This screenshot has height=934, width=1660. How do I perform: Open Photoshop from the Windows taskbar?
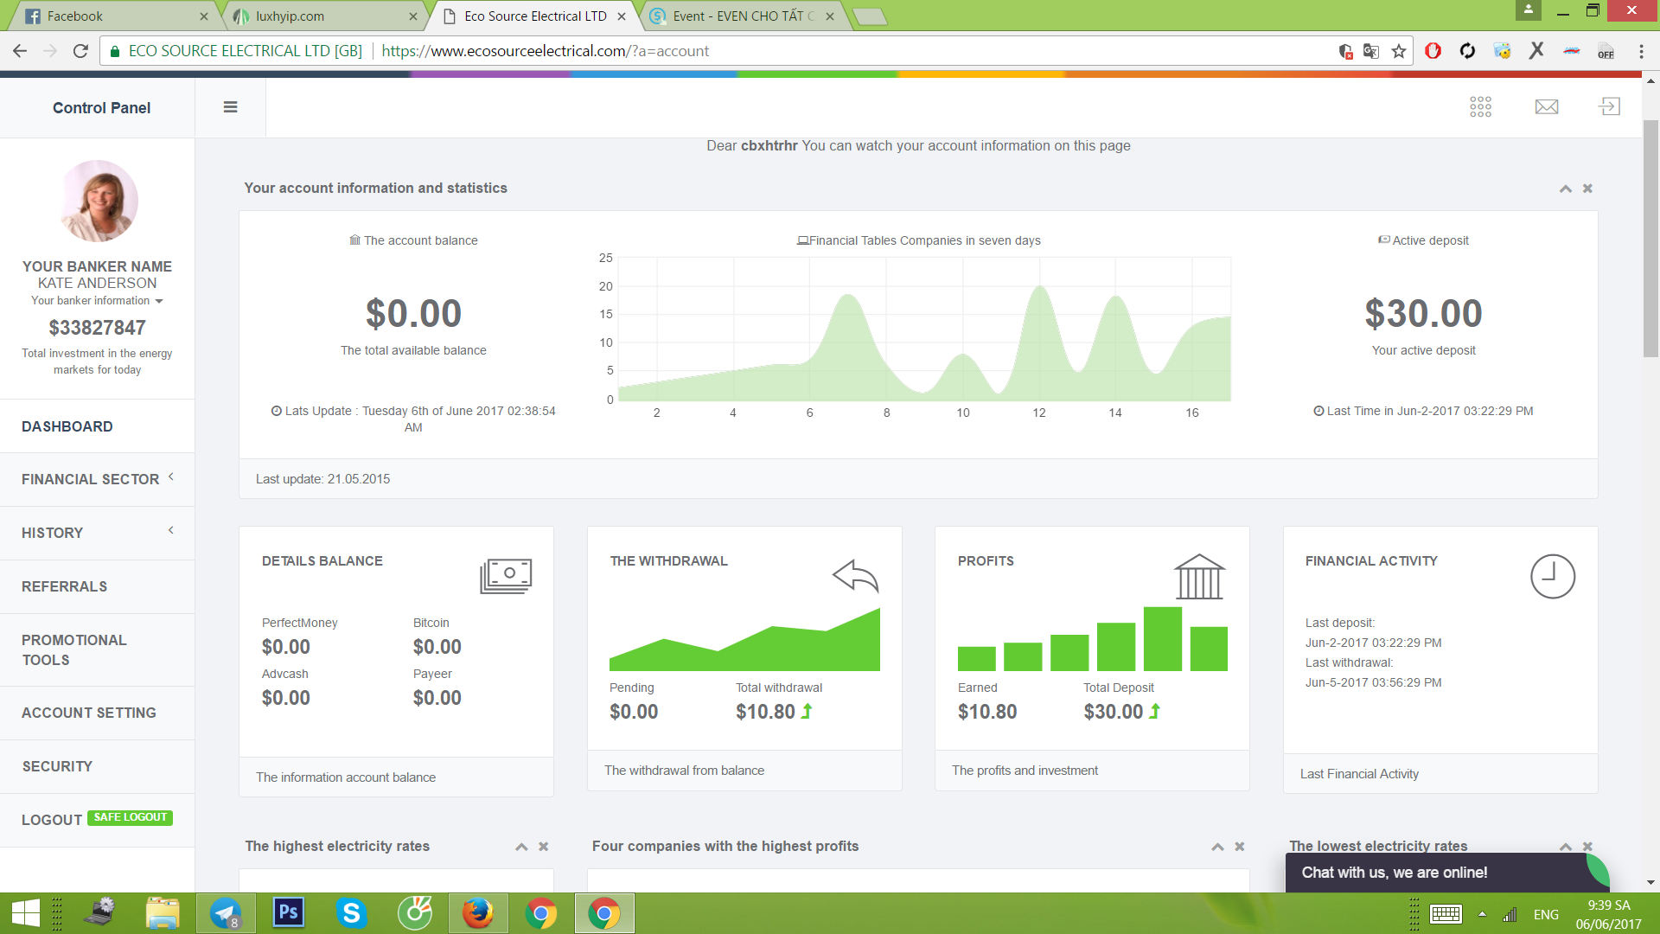289,912
